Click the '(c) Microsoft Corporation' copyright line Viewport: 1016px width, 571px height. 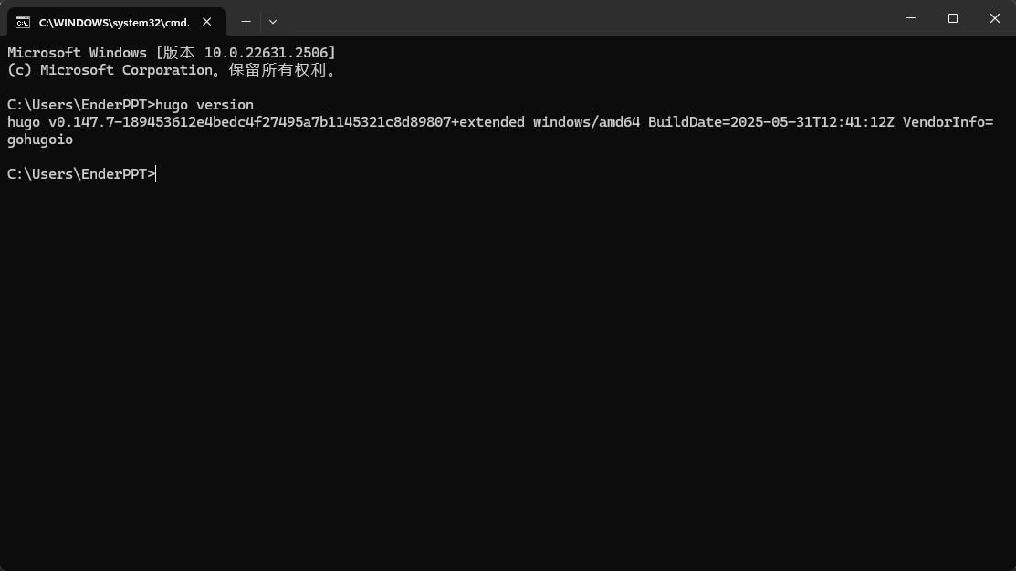[110, 70]
